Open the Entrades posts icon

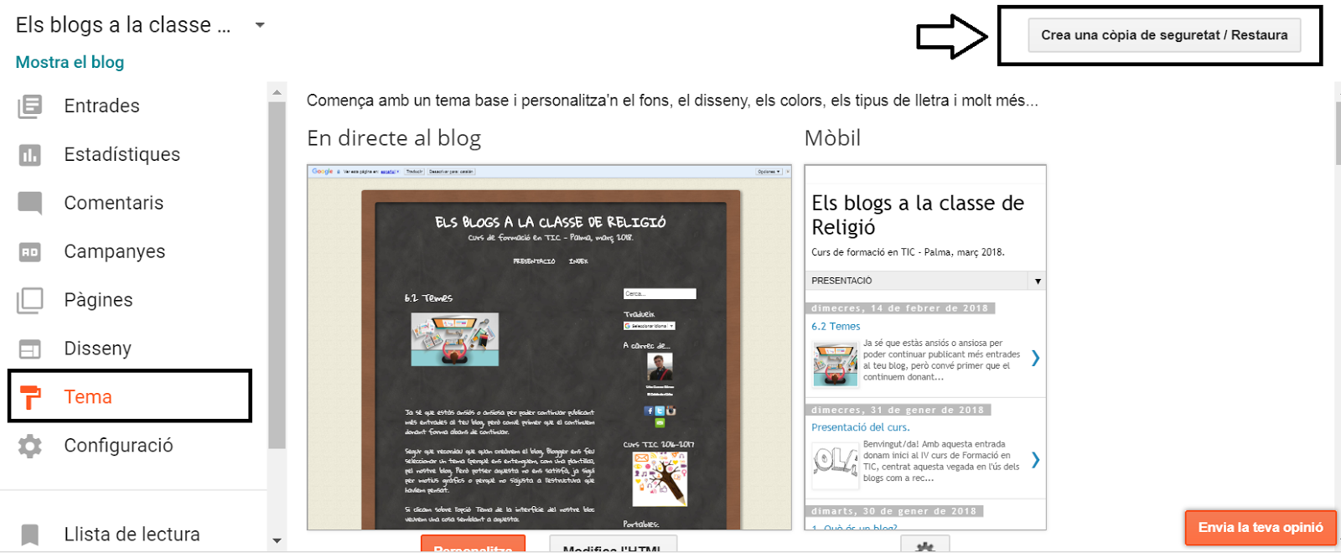pyautogui.click(x=30, y=106)
